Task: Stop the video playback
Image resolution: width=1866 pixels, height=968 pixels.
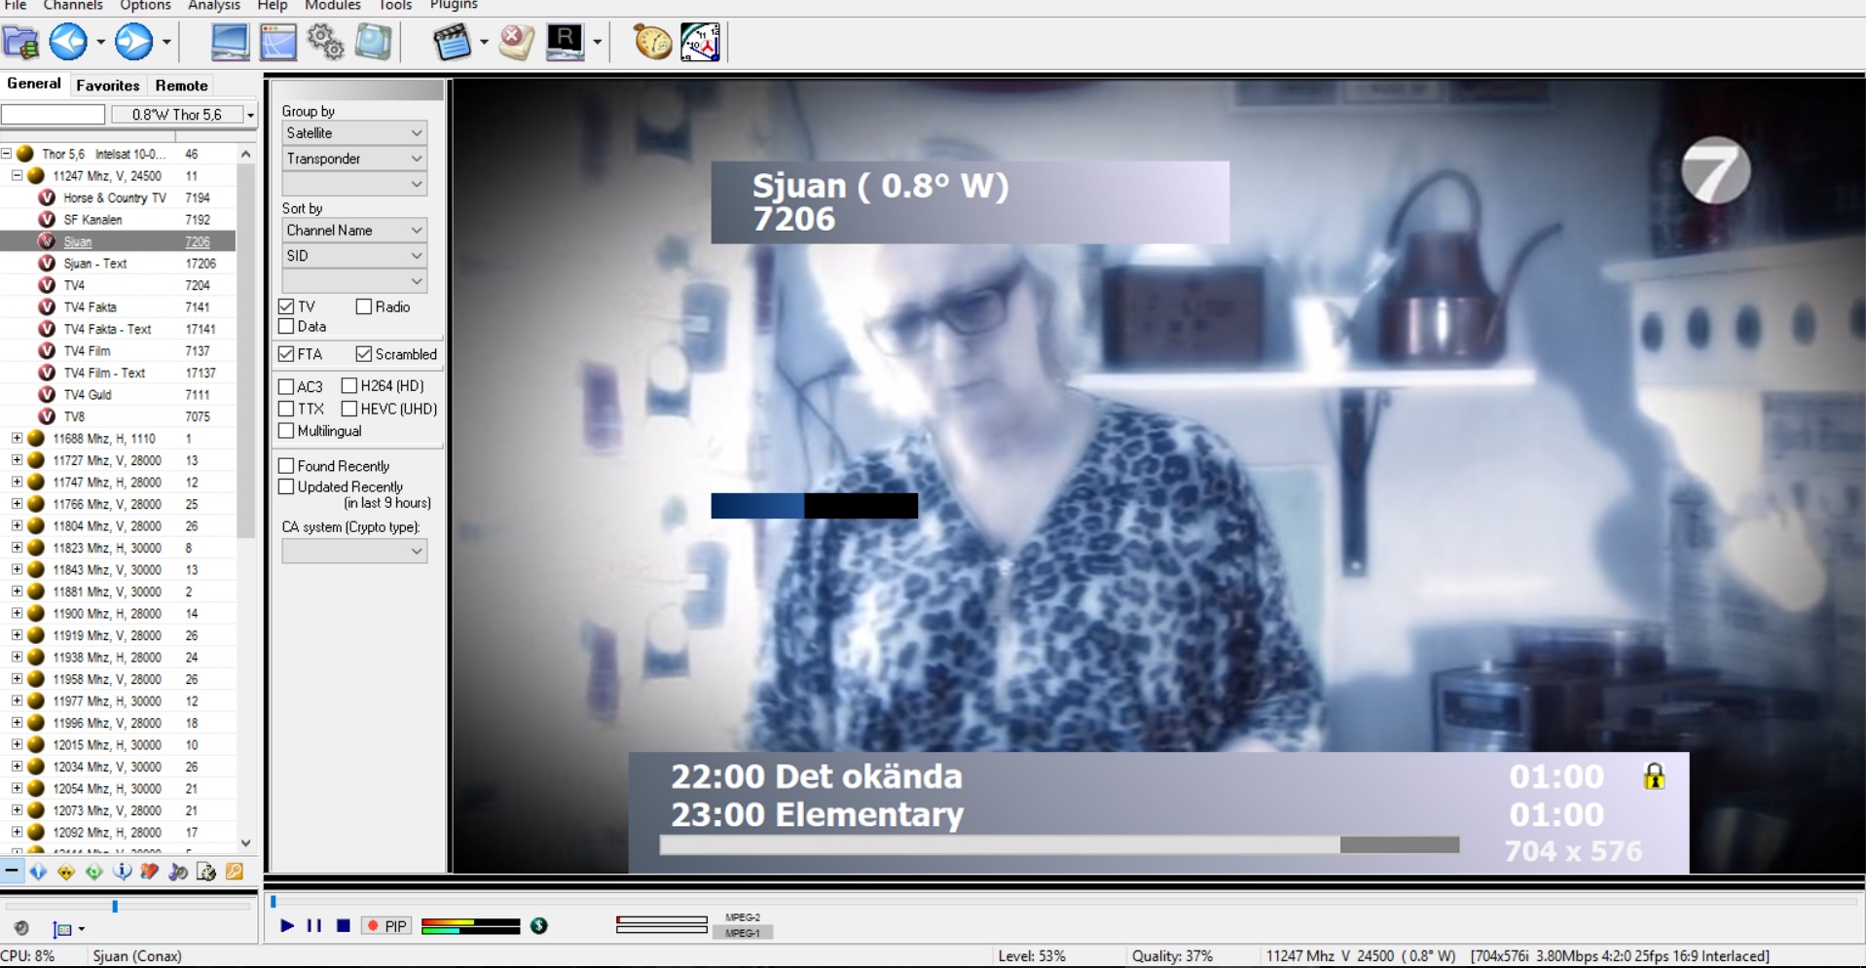Action: 343,926
